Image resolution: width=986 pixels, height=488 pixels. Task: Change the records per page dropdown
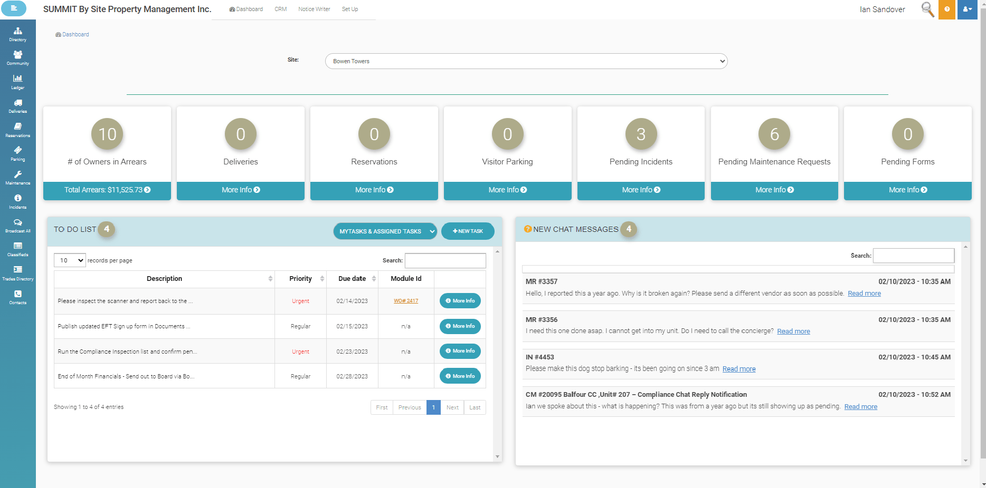tap(69, 260)
